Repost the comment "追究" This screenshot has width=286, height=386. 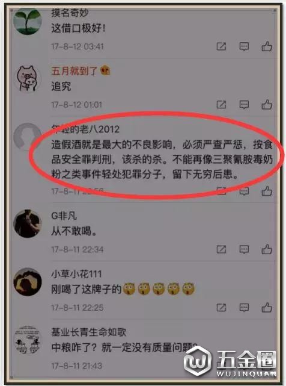click(221, 105)
